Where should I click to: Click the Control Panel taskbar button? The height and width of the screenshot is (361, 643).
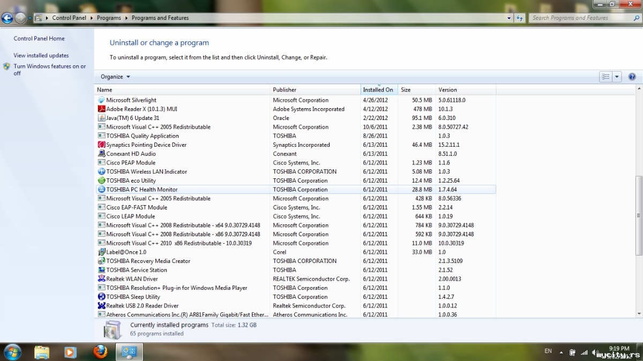click(x=130, y=352)
